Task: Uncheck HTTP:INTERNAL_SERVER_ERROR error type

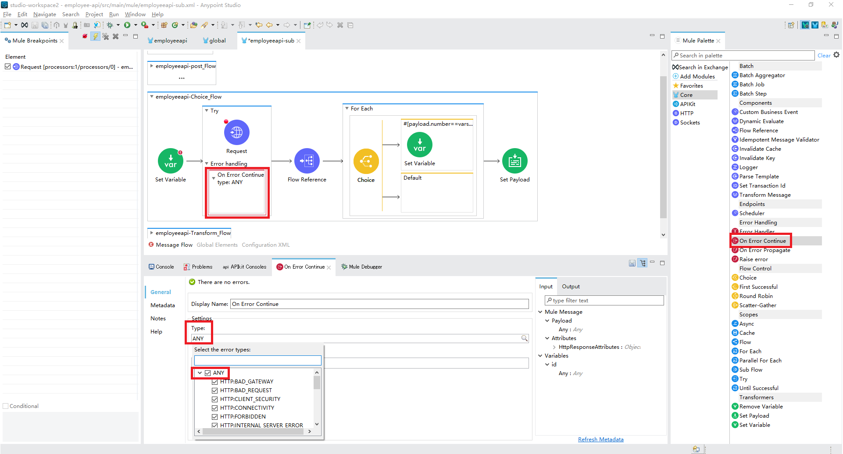Action: [x=215, y=425]
